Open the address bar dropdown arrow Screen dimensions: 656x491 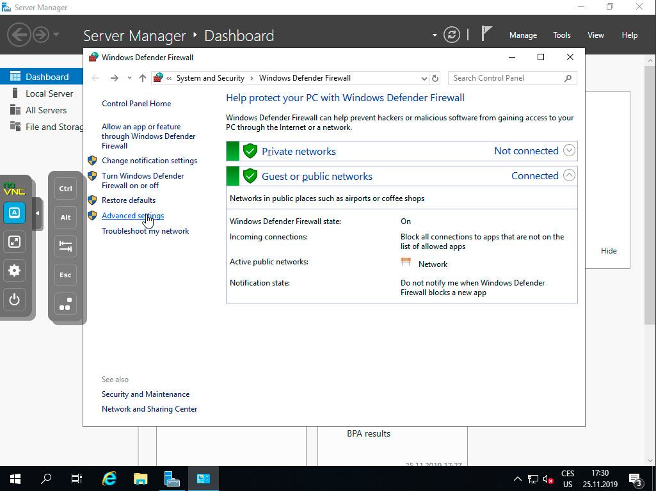pyautogui.click(x=424, y=77)
